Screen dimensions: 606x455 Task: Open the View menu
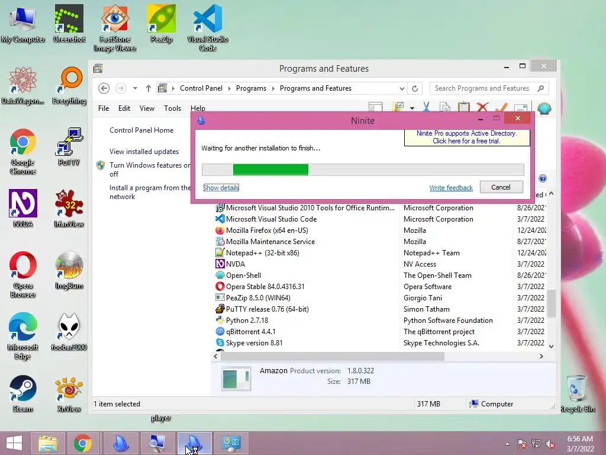pyautogui.click(x=147, y=108)
